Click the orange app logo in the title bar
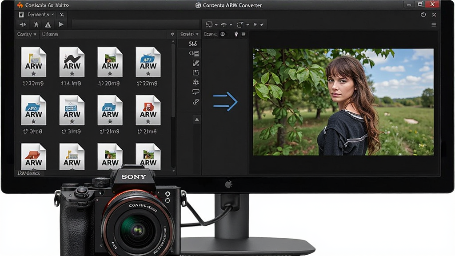The height and width of the screenshot is (256, 455). tap(20, 5)
